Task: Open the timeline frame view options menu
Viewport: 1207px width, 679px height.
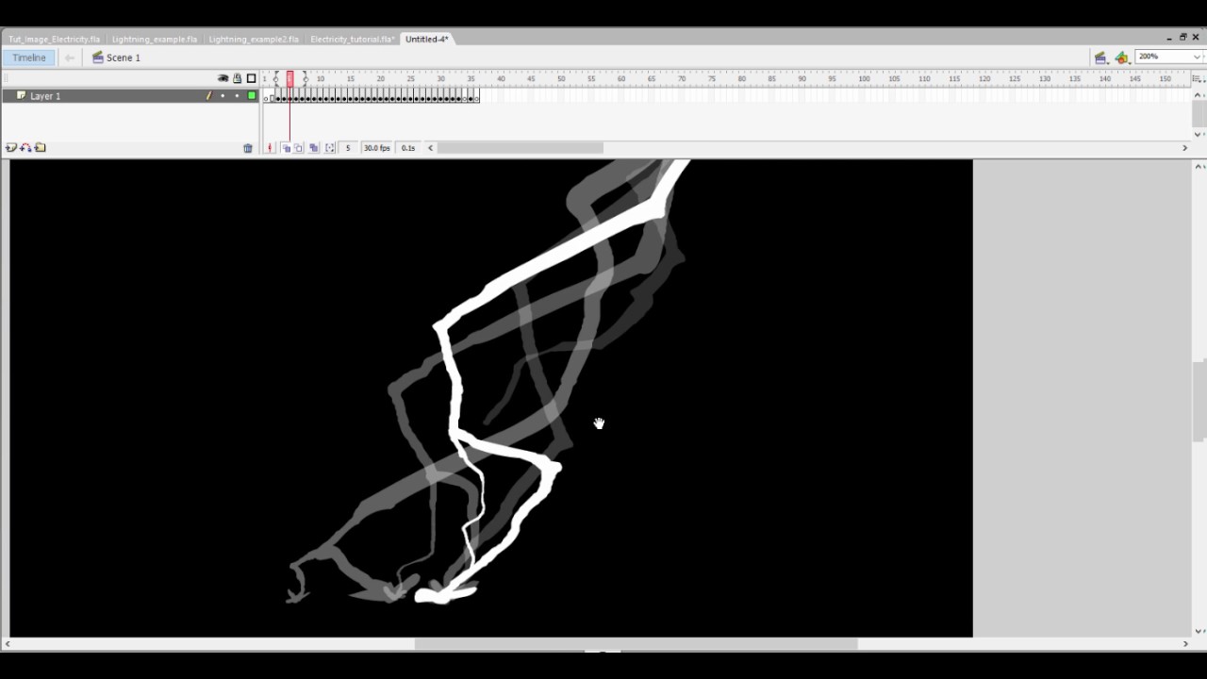Action: pos(1198,78)
